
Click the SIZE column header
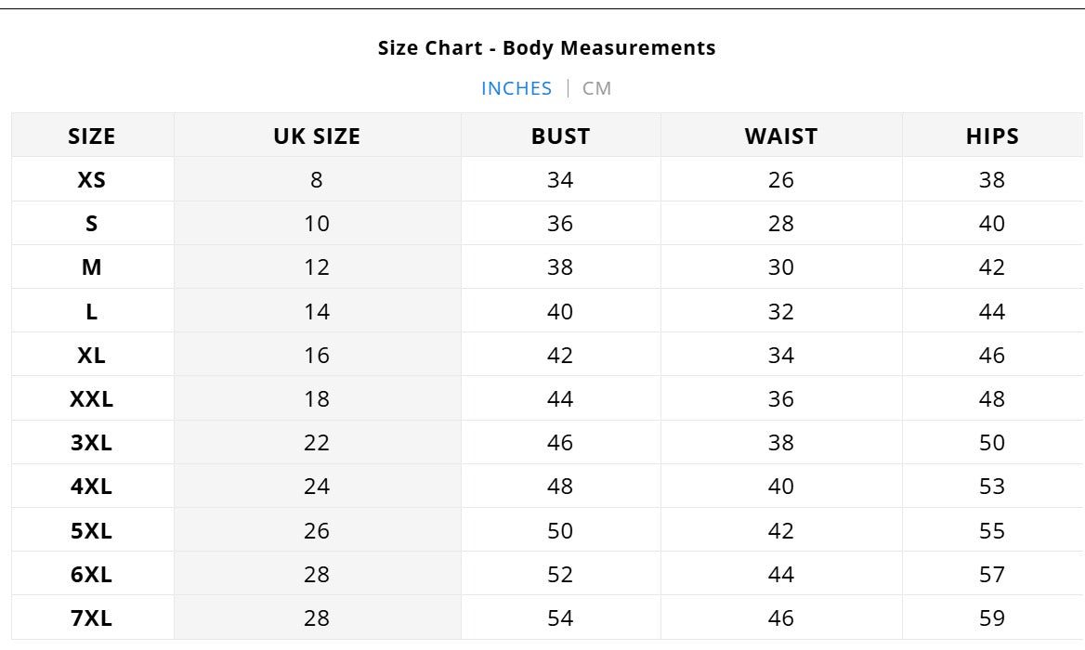(92, 136)
